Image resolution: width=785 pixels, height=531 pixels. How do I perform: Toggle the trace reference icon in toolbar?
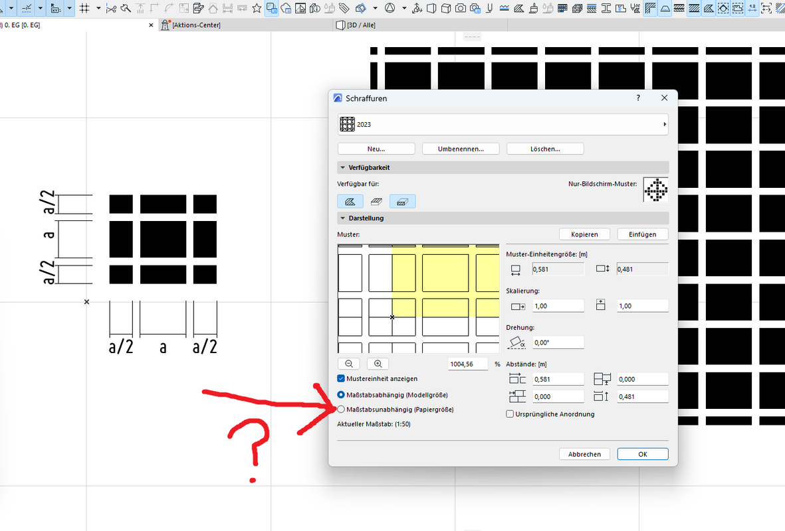(271, 8)
